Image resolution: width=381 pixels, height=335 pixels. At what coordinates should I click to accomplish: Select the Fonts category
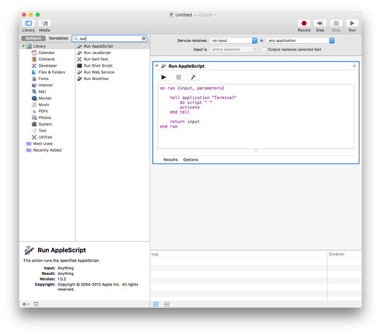(43, 79)
